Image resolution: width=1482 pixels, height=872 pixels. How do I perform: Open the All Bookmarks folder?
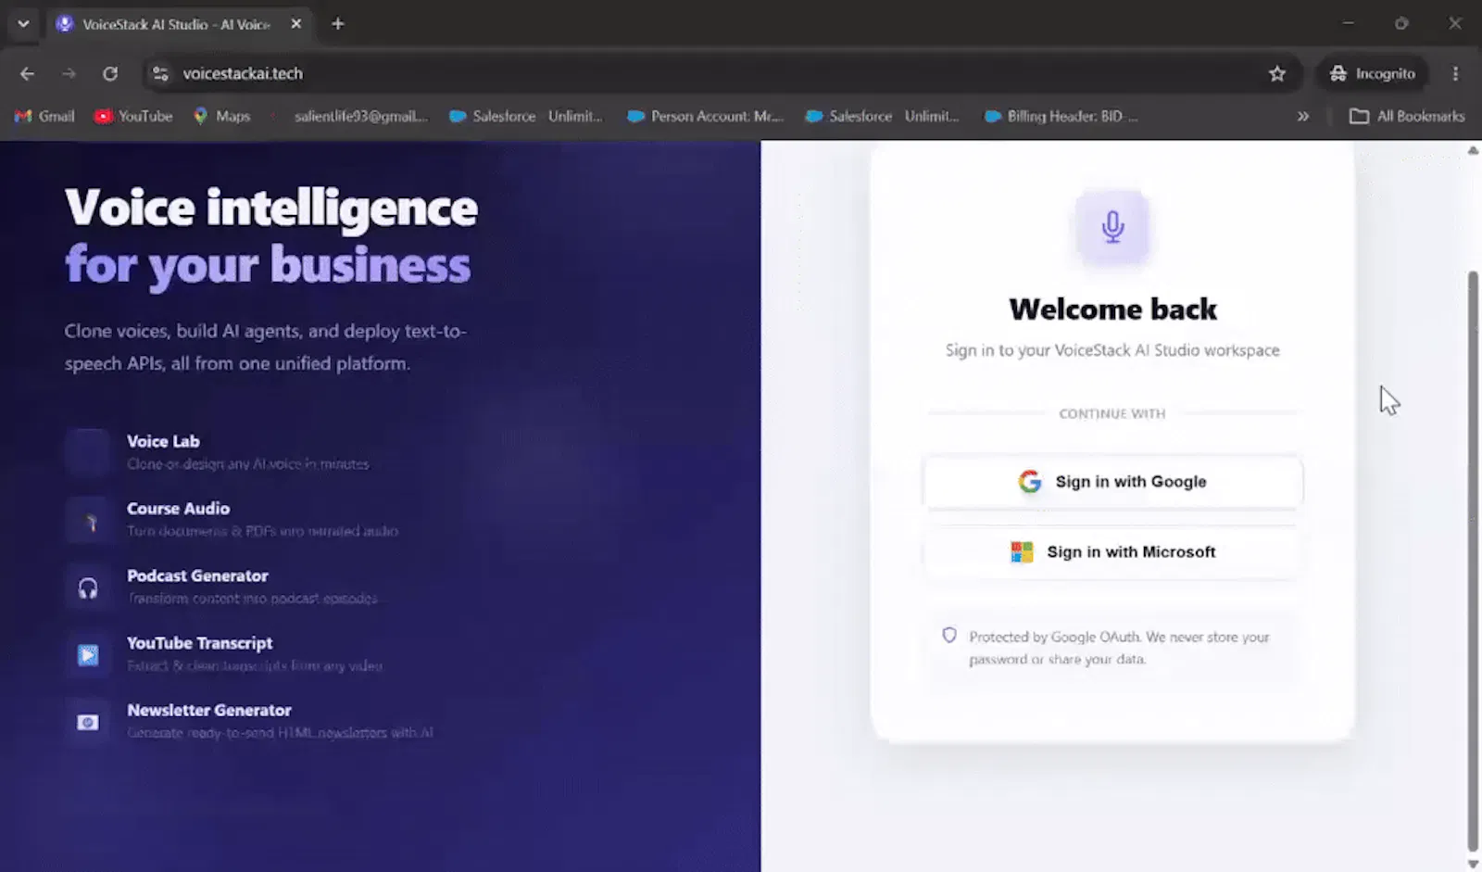[x=1407, y=116]
